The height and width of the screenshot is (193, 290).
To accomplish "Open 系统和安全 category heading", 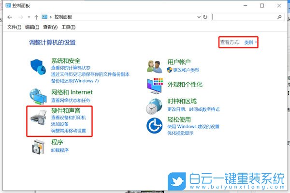I will coord(66,60).
